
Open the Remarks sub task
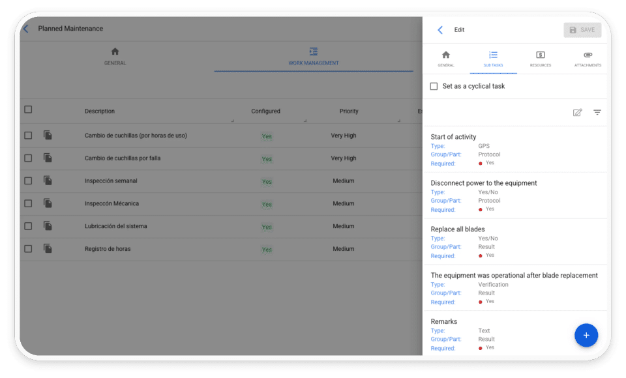point(514,334)
